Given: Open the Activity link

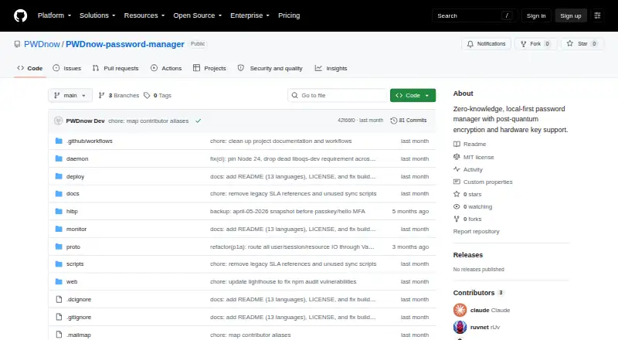Looking at the screenshot, I should (x=468, y=169).
